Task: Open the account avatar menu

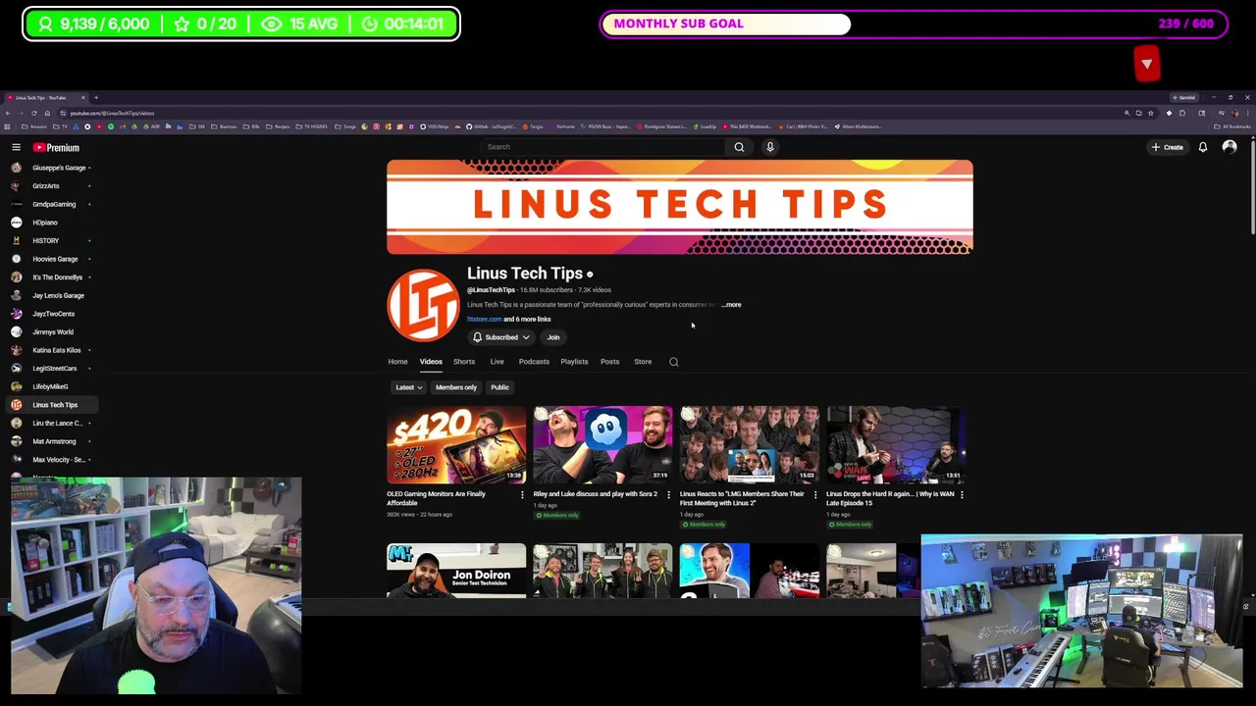Action: (1230, 147)
